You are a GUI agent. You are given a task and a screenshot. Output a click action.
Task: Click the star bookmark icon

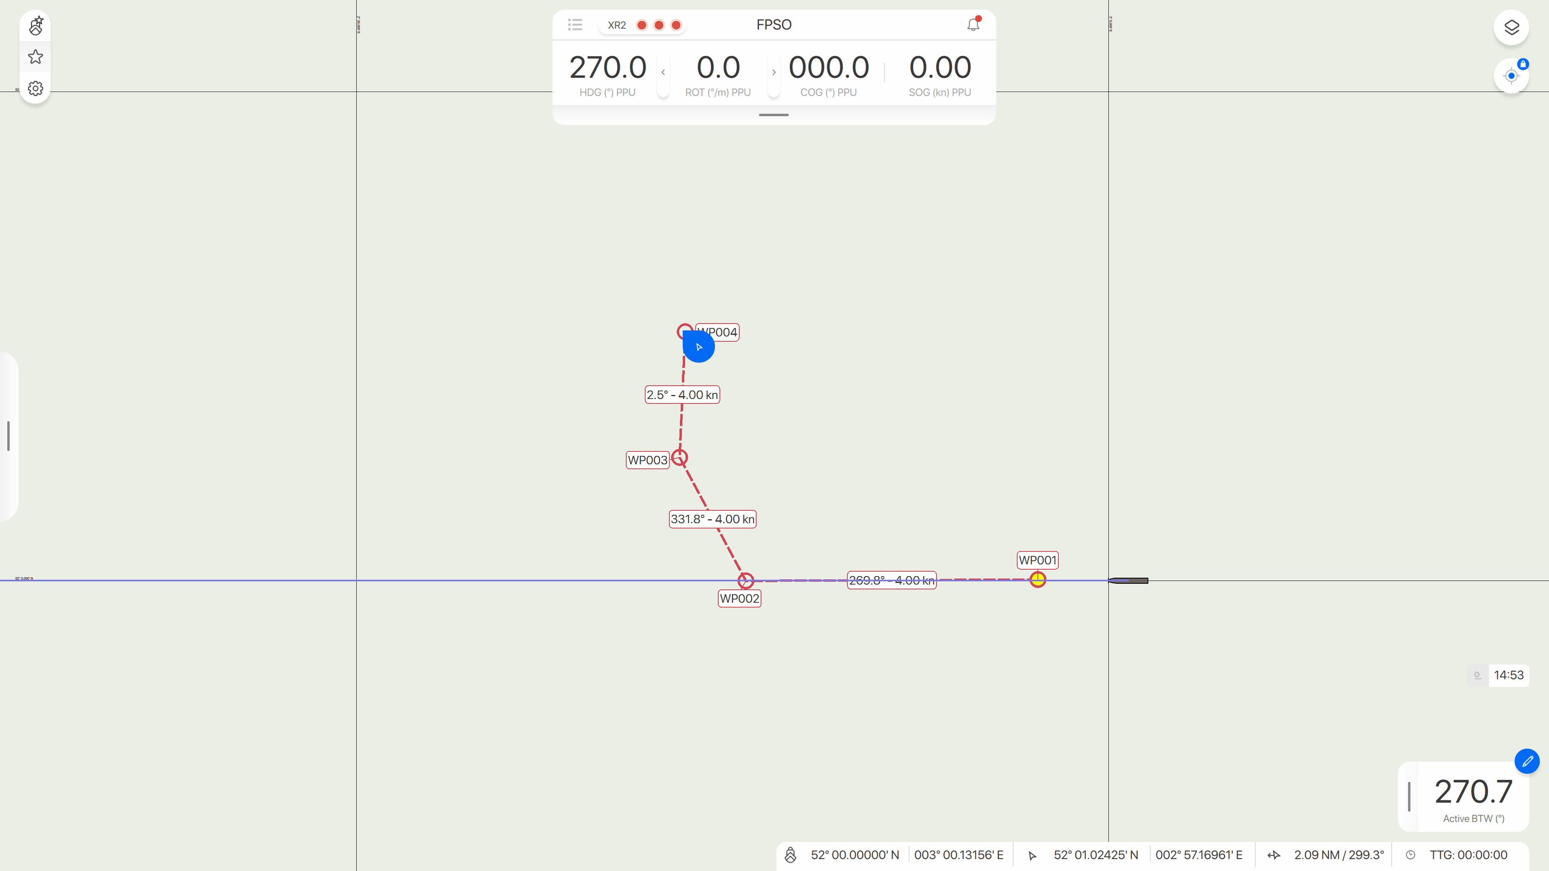[x=36, y=57]
